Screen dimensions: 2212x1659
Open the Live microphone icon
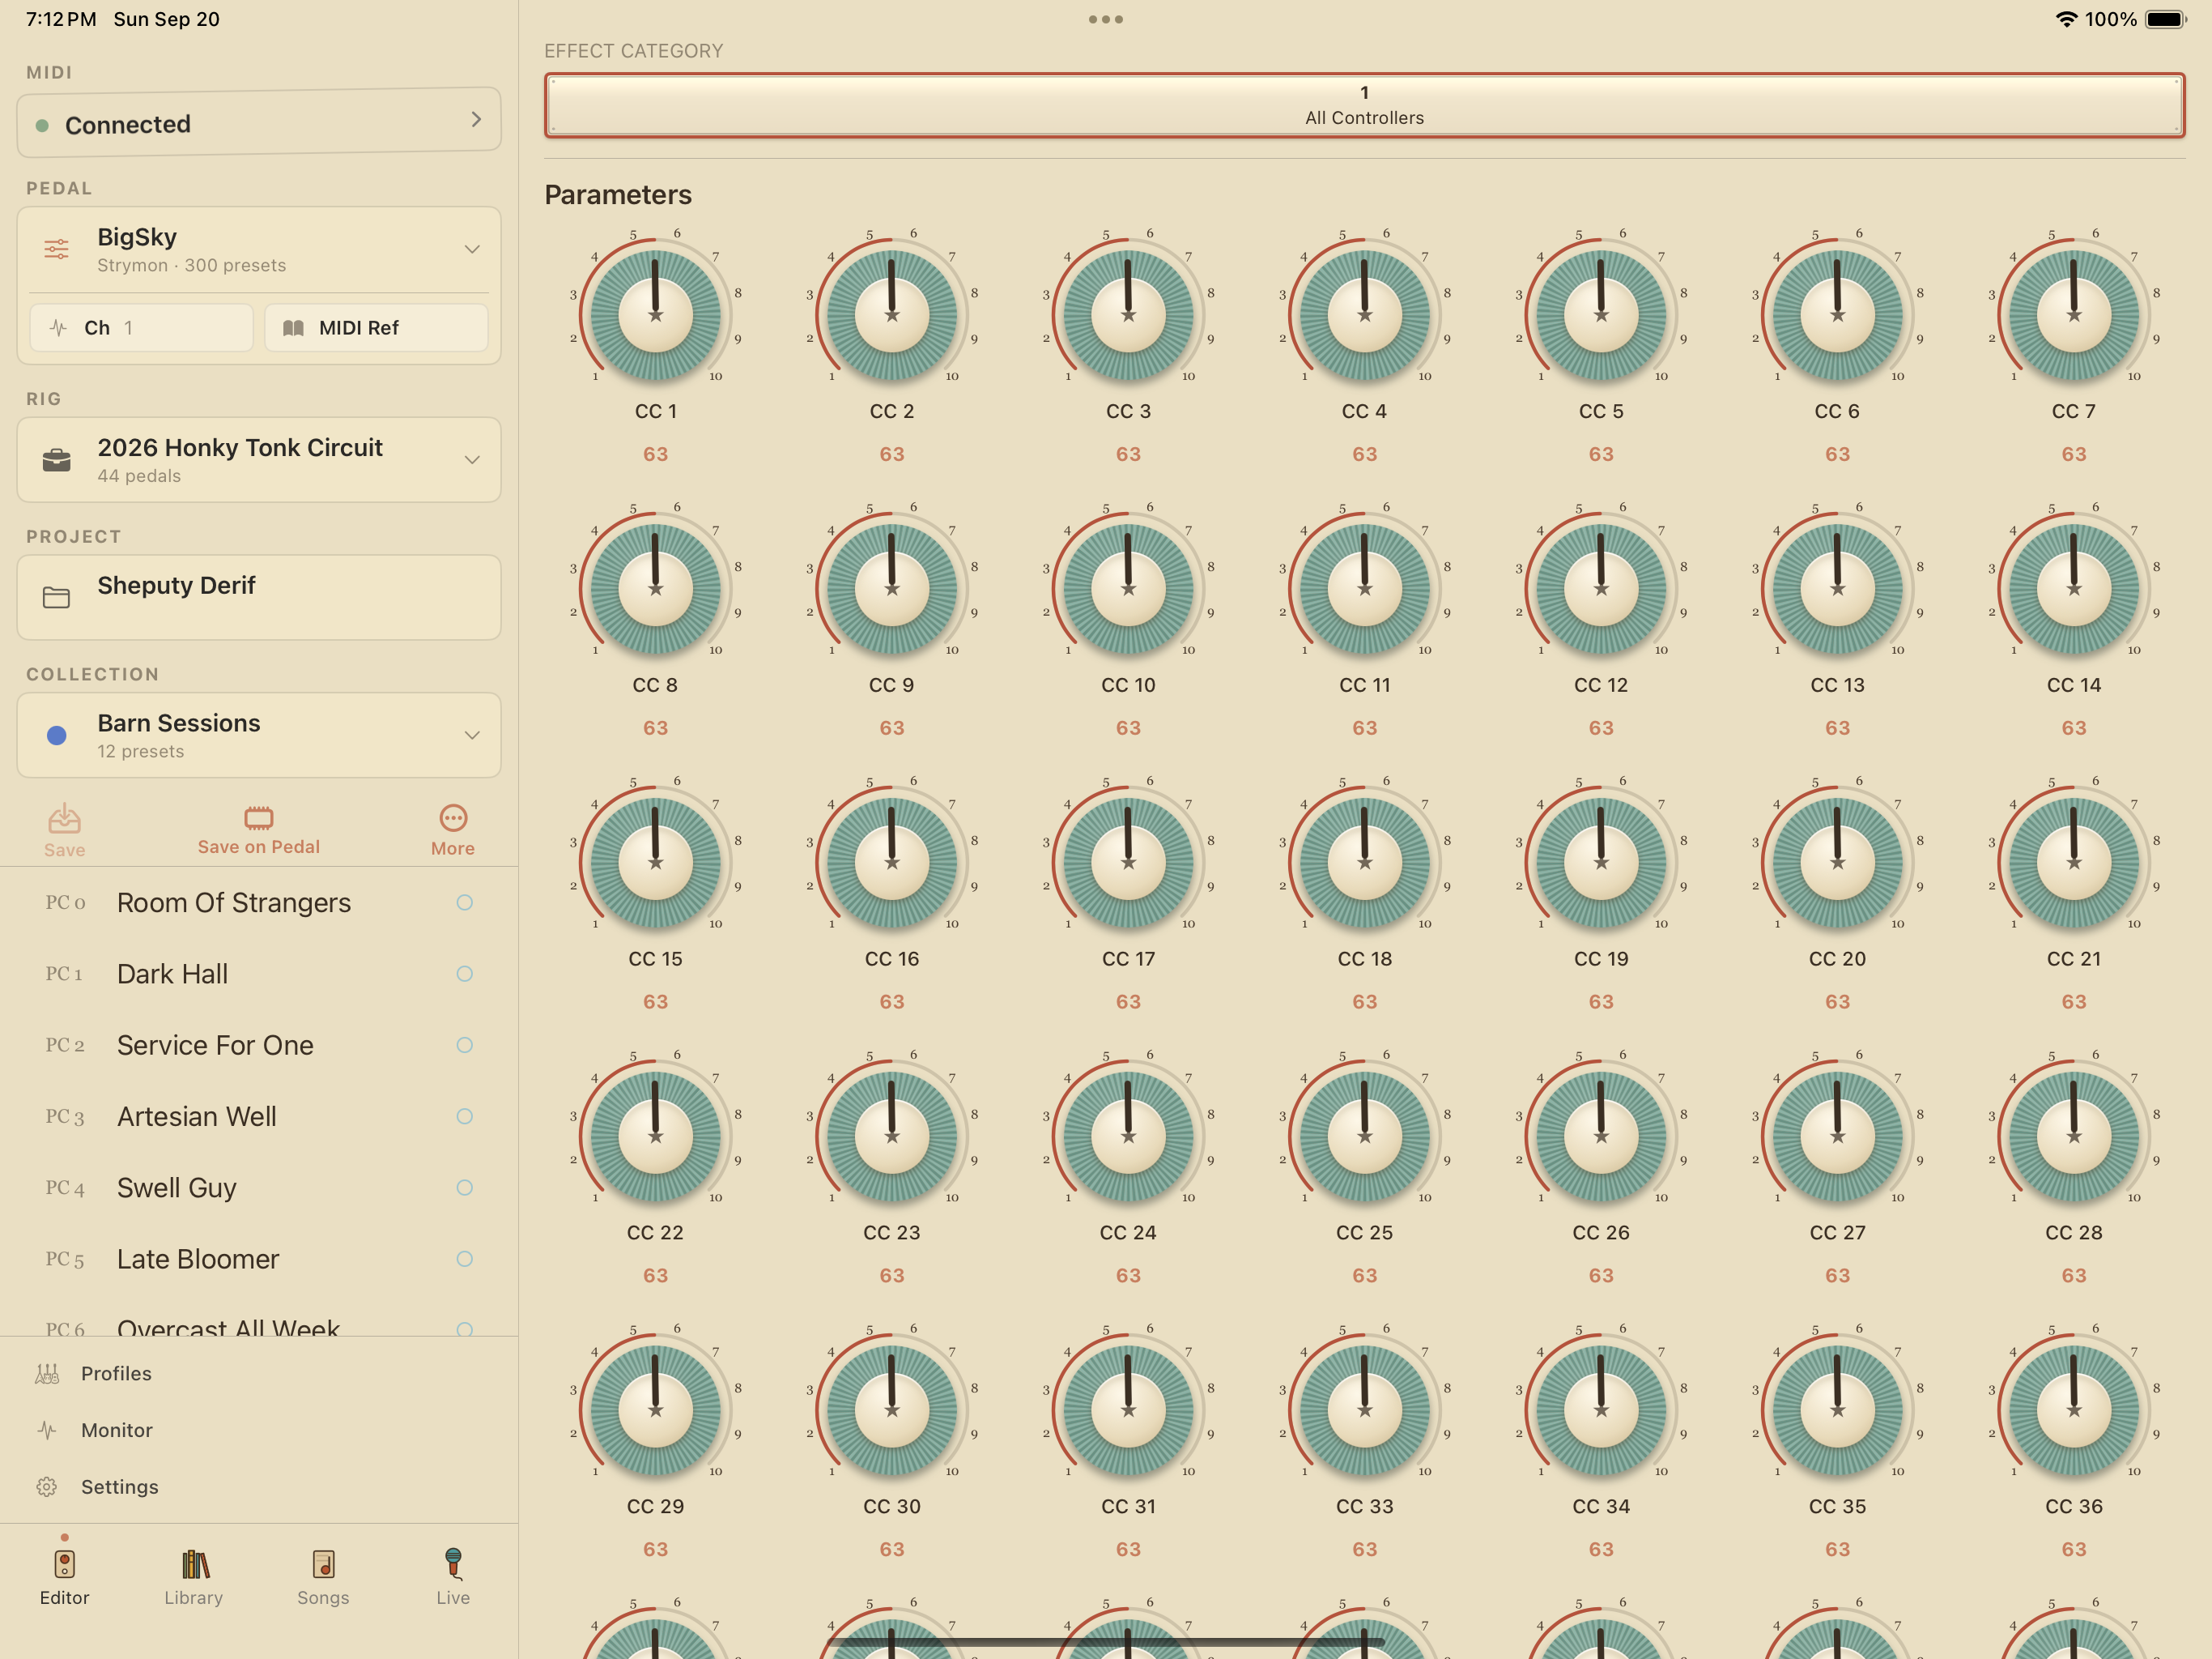(453, 1563)
